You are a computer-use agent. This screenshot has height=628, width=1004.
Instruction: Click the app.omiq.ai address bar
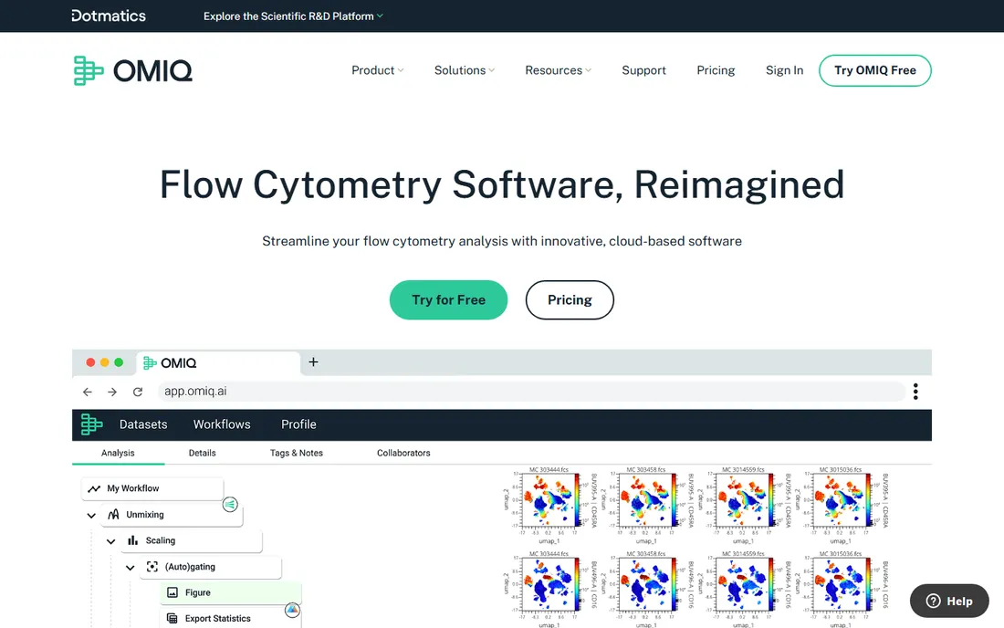tap(531, 392)
